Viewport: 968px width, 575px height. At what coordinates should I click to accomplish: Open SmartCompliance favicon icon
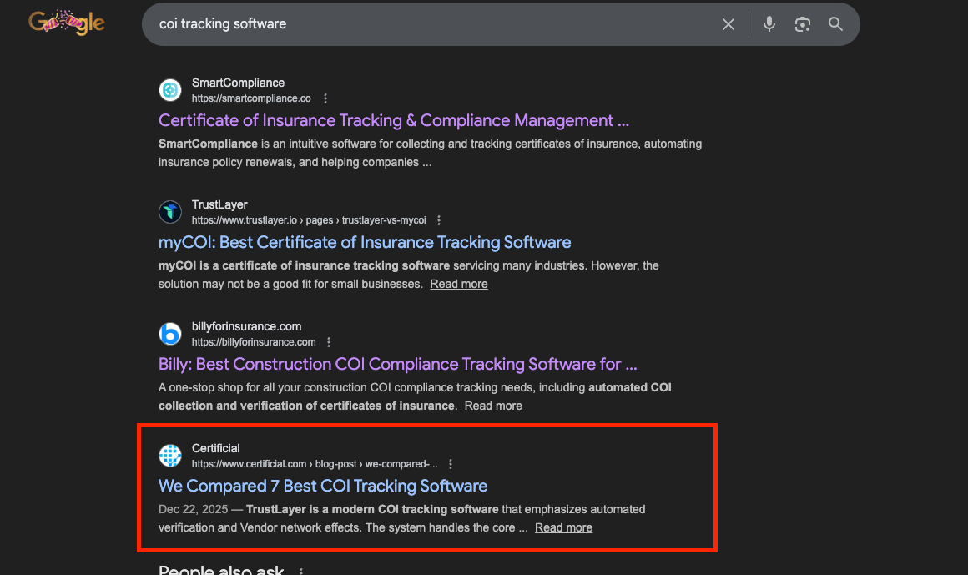point(170,90)
